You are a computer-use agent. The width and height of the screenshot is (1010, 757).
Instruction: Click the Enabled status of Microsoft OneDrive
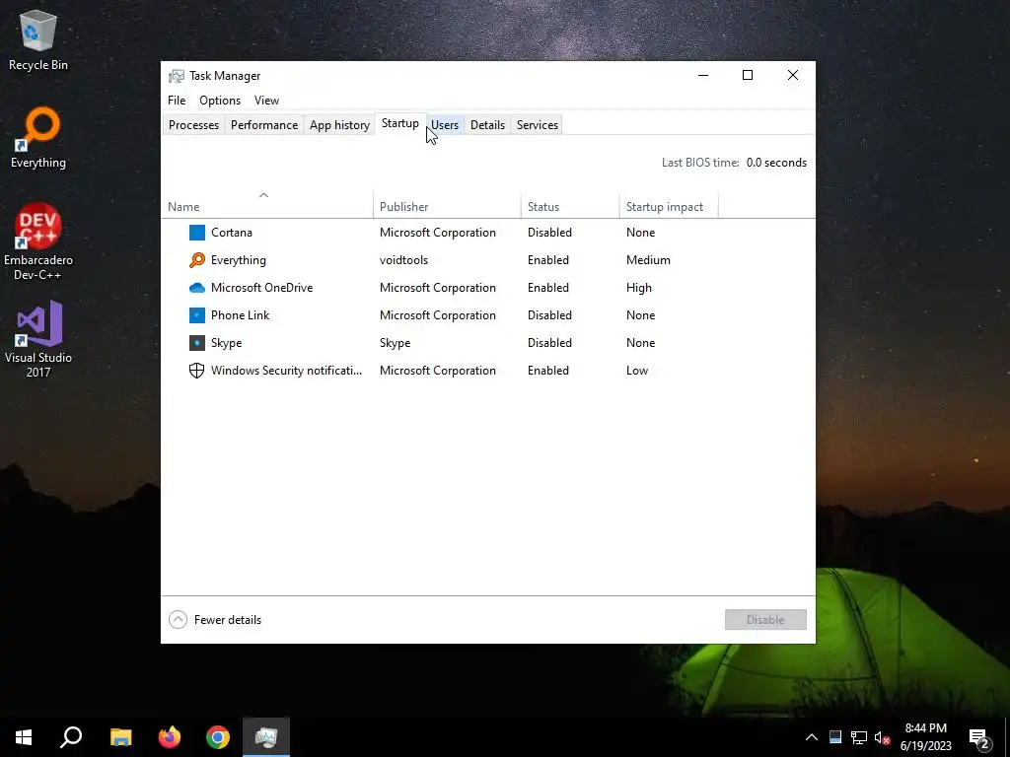point(548,288)
